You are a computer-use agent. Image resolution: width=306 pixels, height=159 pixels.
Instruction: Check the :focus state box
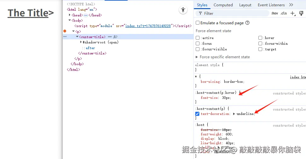tap(198, 43)
